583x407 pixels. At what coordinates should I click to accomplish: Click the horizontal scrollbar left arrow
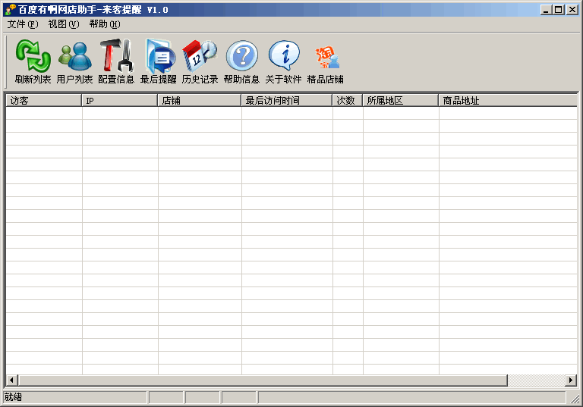11,380
